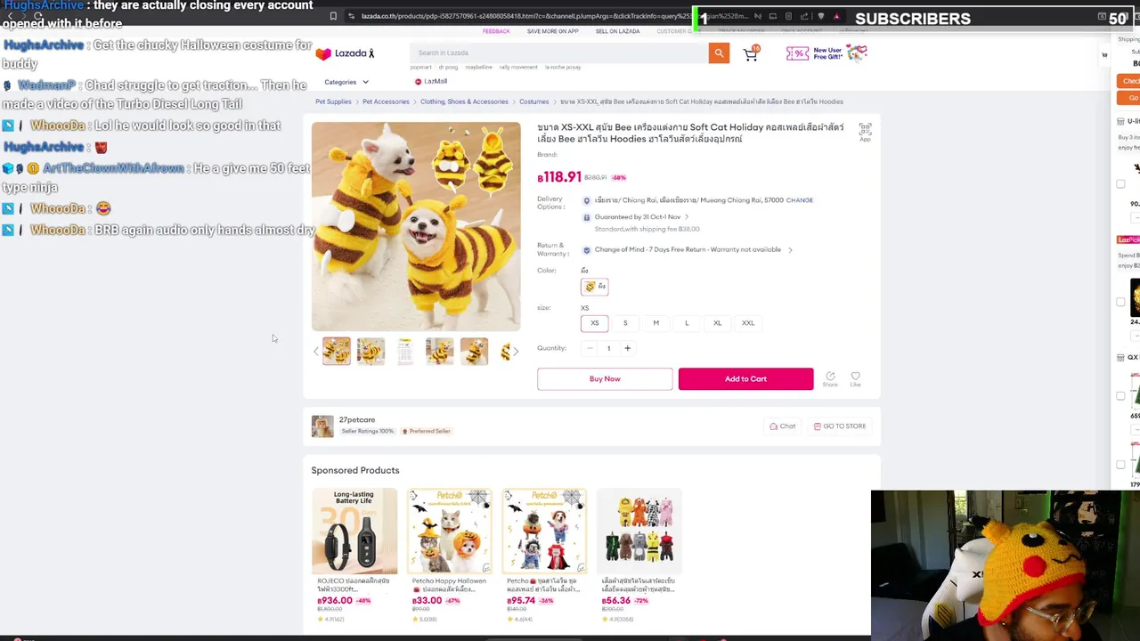
Task: Select size L
Action: pos(687,323)
